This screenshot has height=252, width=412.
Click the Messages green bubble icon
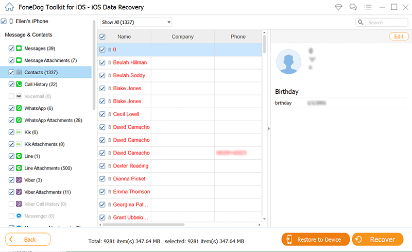pos(19,48)
